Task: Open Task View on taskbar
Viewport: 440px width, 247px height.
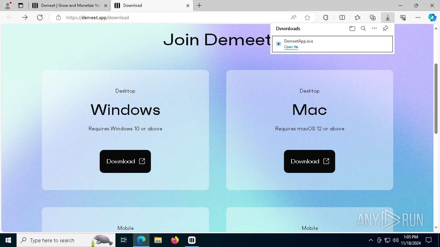Action: point(124,240)
